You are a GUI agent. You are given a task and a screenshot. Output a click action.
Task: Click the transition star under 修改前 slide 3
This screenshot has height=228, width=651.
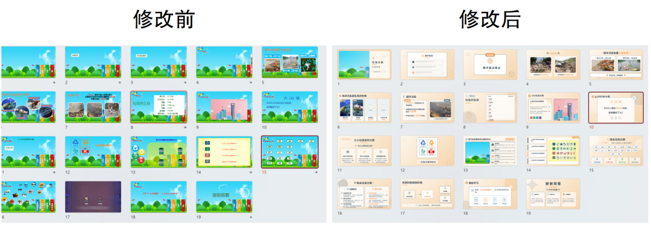[184, 82]
